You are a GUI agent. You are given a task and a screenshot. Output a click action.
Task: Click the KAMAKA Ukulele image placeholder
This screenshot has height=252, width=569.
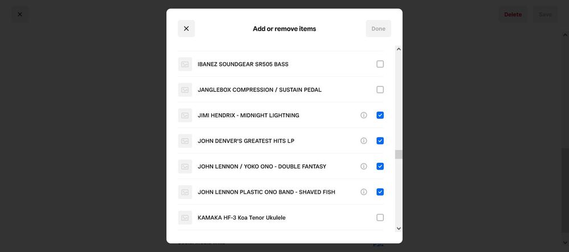click(x=185, y=217)
